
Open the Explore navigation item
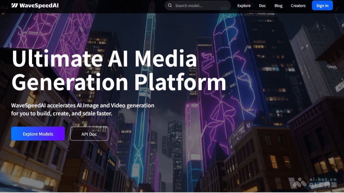click(x=244, y=6)
